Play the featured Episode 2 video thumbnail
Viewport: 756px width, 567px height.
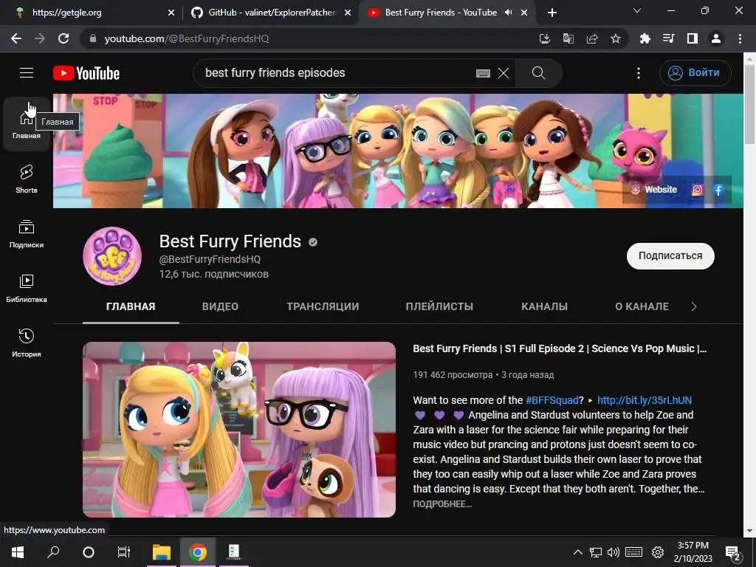click(239, 430)
